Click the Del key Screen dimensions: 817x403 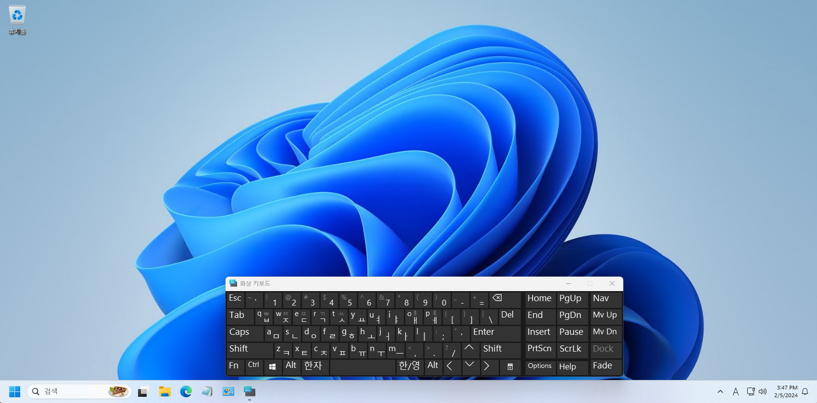click(x=510, y=317)
